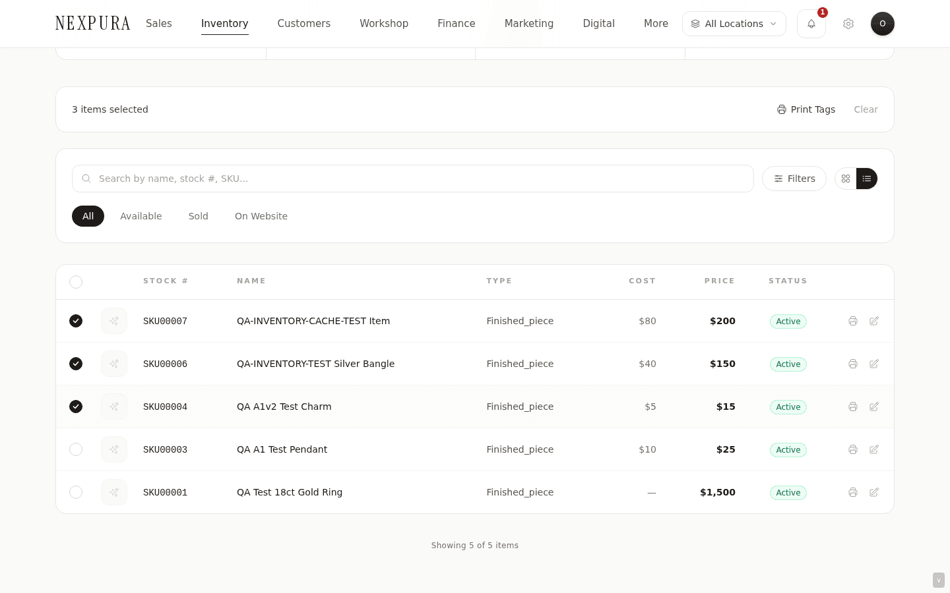Open the Workshop menu
Viewport: 950px width, 593px height.
click(384, 24)
